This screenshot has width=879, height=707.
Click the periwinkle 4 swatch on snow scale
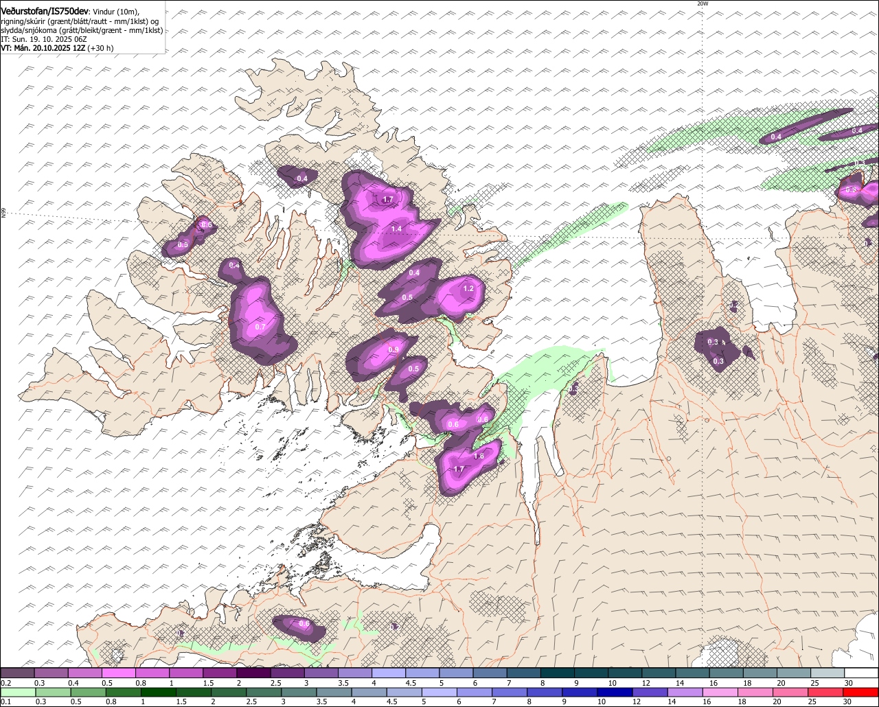coord(389,673)
